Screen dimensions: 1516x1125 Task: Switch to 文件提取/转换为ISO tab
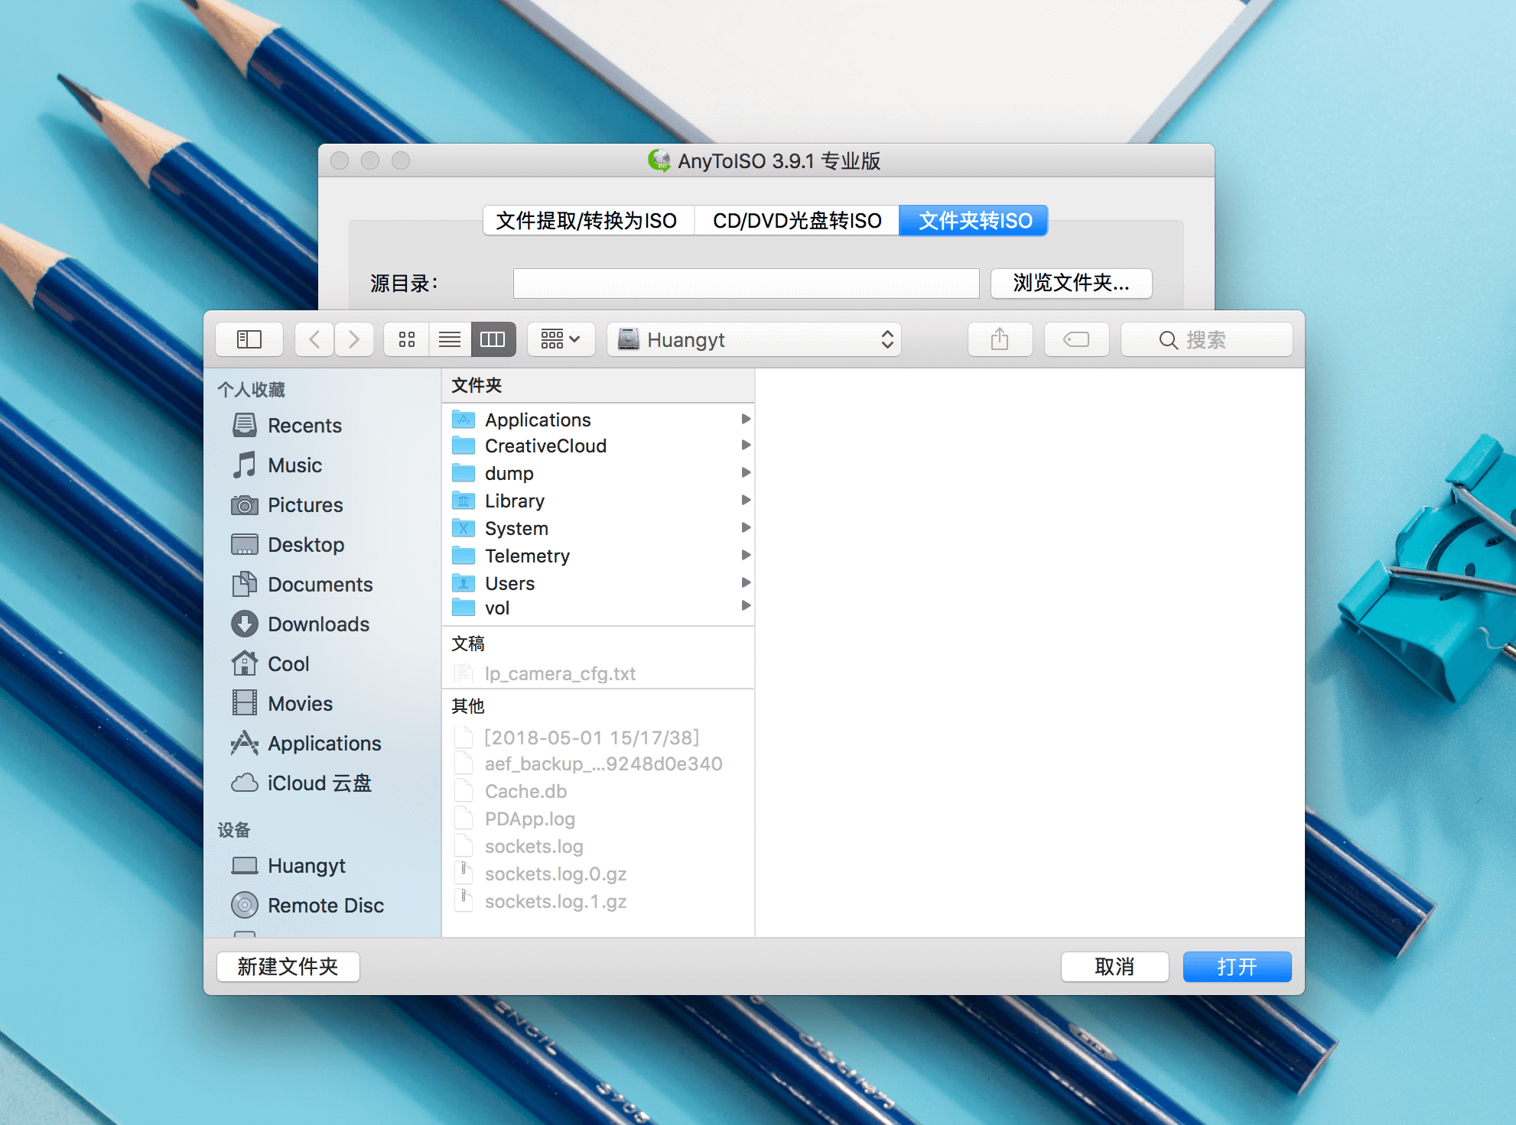click(x=587, y=221)
